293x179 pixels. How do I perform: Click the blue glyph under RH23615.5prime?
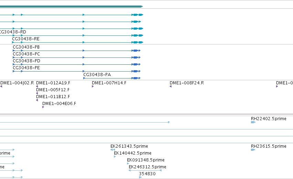click(253, 150)
